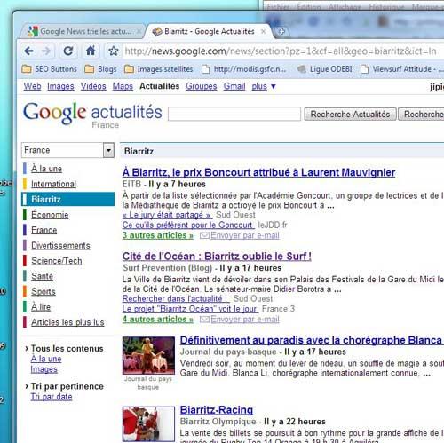Go to the home page icon
The height and width of the screenshot is (443, 444).
coord(91,51)
